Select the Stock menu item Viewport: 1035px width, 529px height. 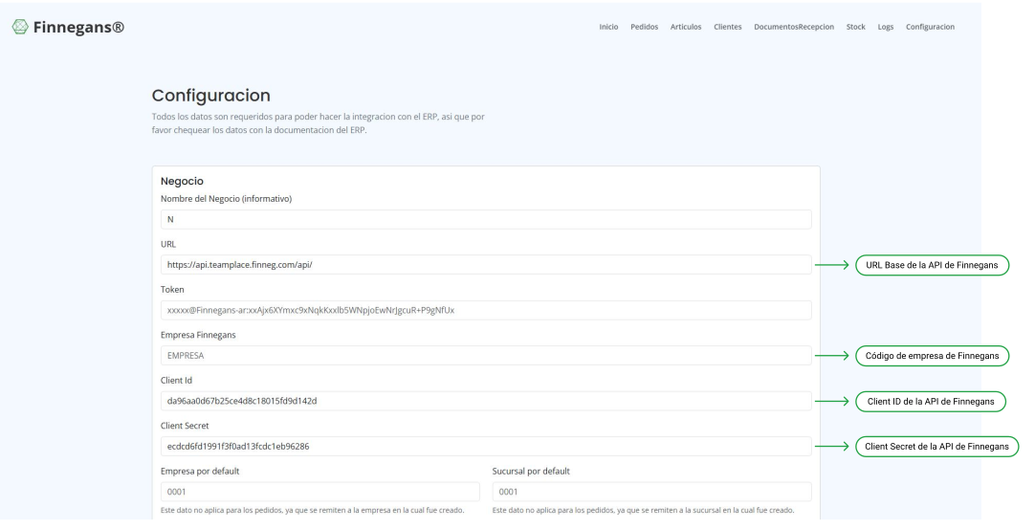[856, 26]
